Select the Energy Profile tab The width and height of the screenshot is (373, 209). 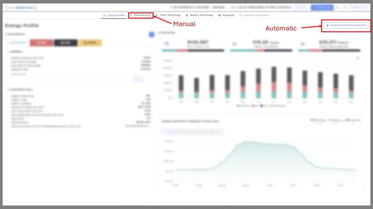click(114, 16)
